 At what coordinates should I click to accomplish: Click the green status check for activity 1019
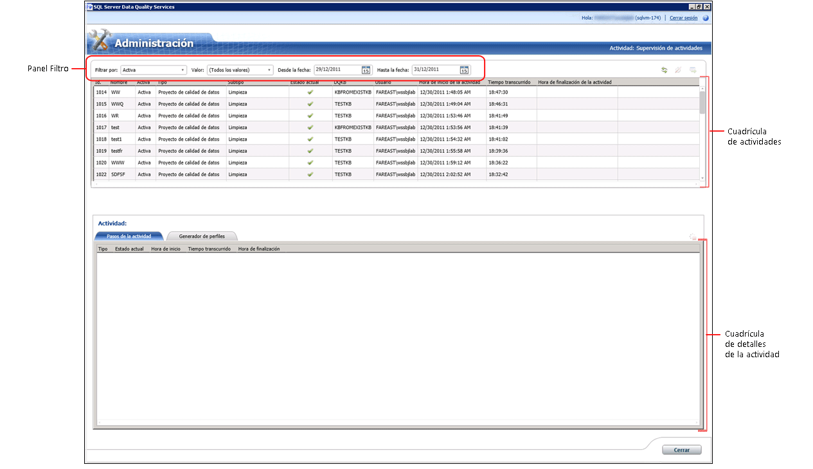point(310,151)
